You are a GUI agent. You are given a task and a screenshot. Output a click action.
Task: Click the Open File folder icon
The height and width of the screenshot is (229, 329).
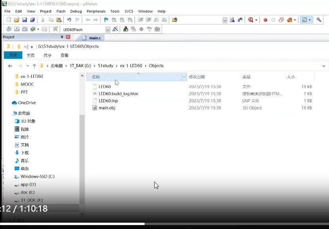[x=17, y=20]
